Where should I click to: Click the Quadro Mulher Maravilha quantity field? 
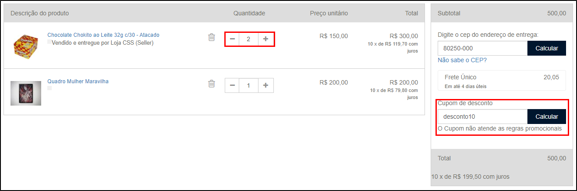click(x=249, y=85)
